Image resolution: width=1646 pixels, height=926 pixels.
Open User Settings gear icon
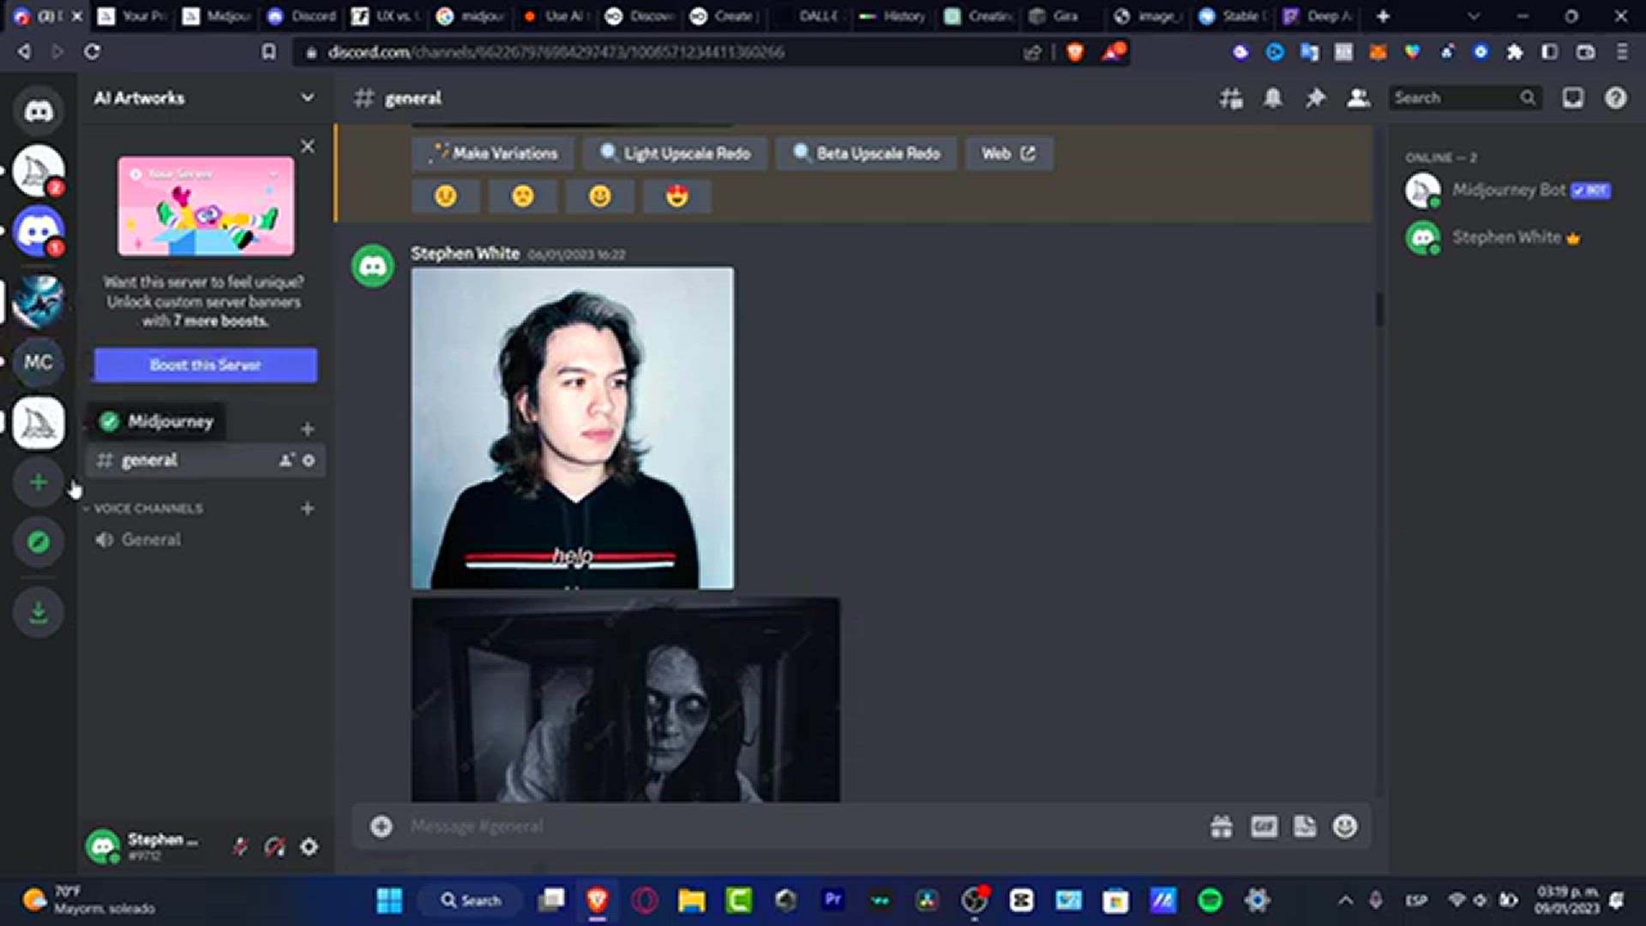pos(309,847)
